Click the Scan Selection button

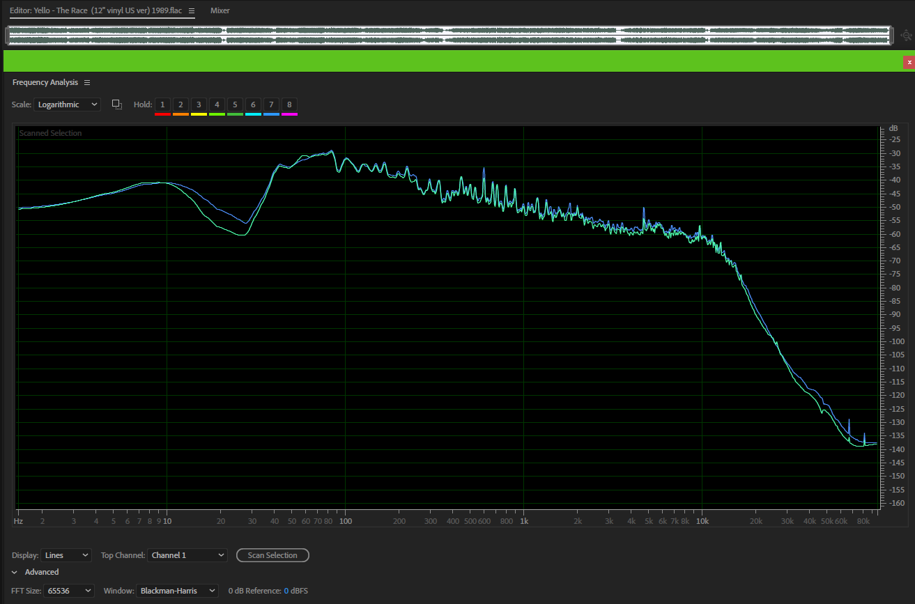[272, 555]
